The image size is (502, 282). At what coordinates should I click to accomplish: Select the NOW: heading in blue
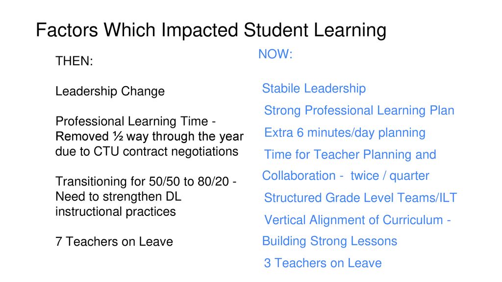click(x=276, y=54)
